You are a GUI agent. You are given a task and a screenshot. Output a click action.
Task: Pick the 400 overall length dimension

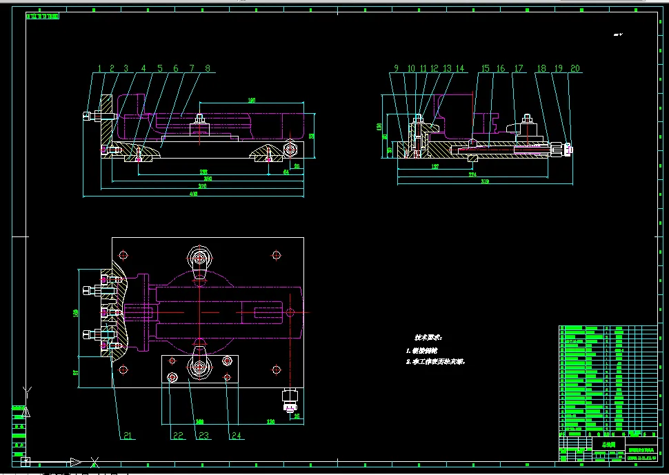[x=193, y=194]
